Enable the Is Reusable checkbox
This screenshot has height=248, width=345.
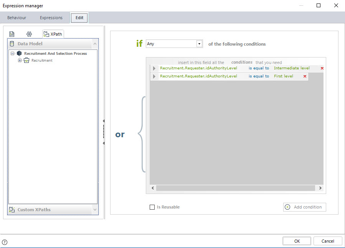click(152, 207)
